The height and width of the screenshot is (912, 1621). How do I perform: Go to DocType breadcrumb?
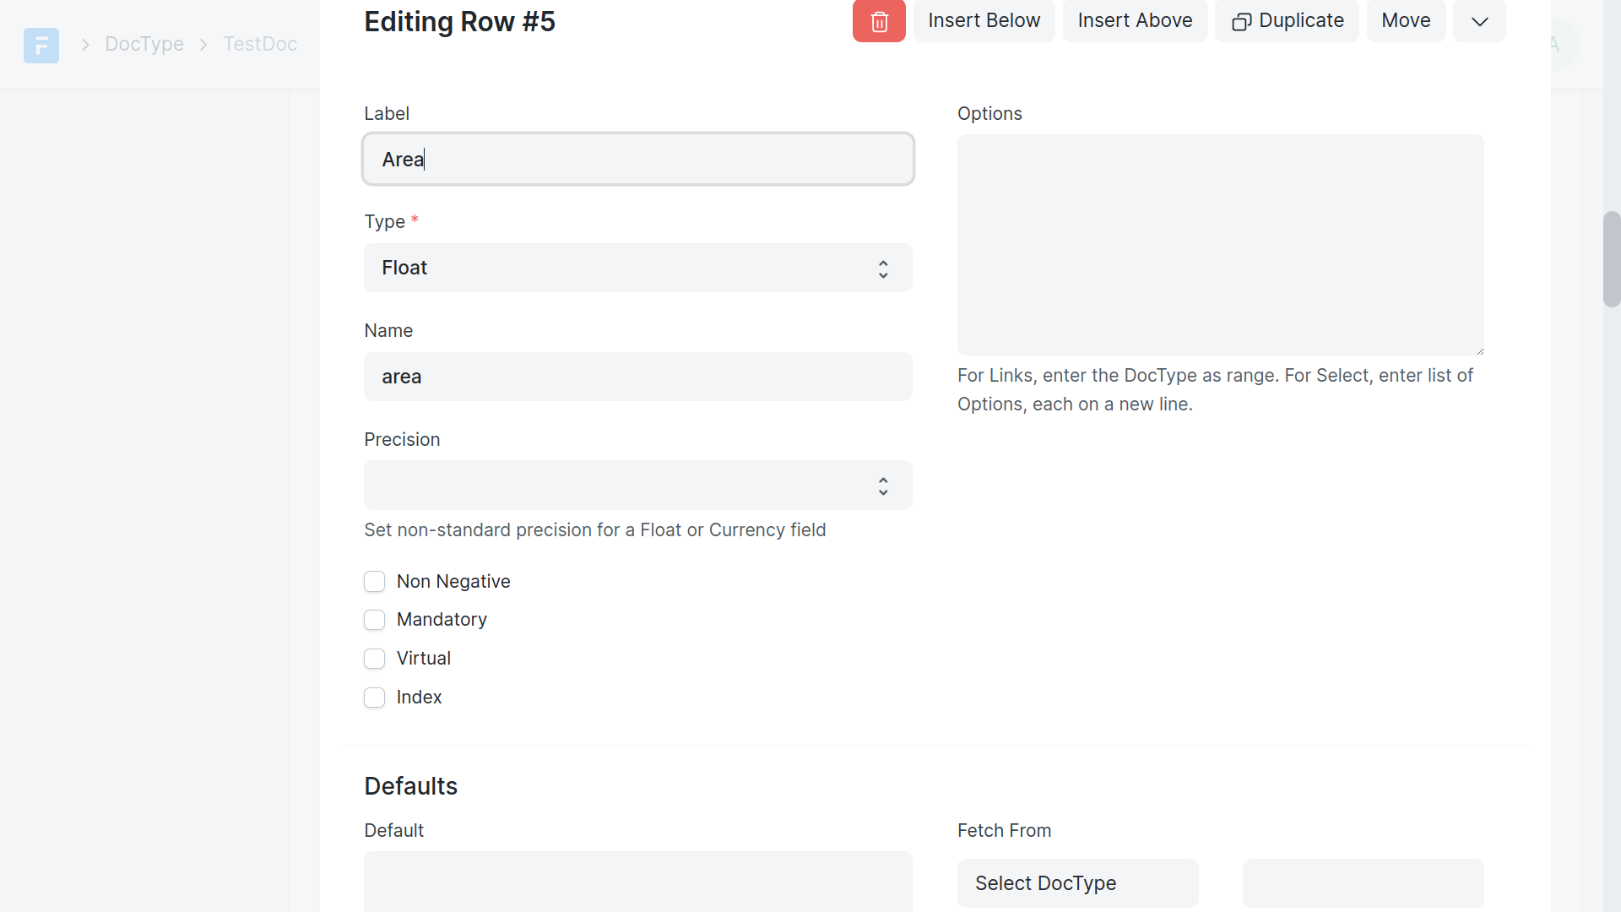pyautogui.click(x=144, y=44)
